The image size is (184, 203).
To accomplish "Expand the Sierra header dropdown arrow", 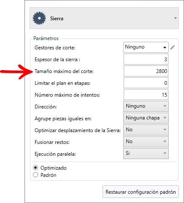I will point(176,18).
